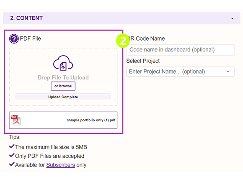
Task: Focus the QR Code Name input field
Action: [x=180, y=50]
